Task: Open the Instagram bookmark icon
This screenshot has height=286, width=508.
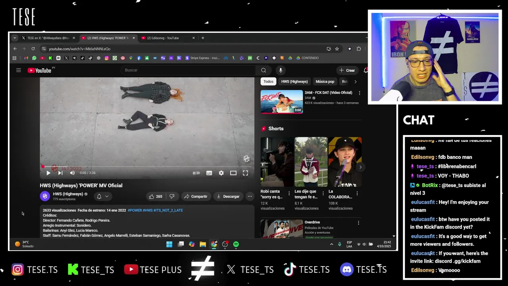Action: [x=107, y=58]
